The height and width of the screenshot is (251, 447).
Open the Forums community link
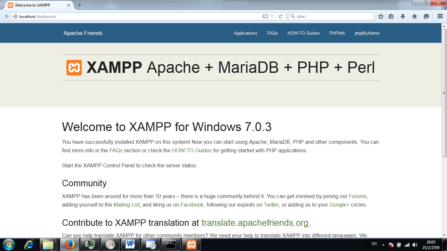click(358, 196)
